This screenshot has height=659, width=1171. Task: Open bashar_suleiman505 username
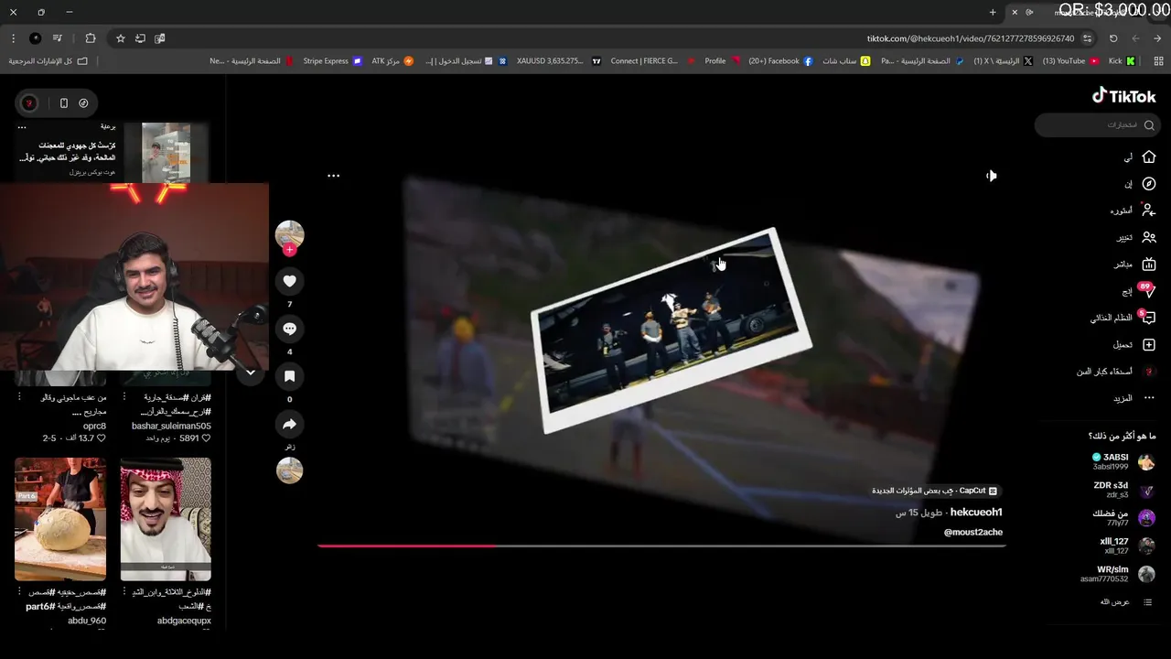pos(171,427)
